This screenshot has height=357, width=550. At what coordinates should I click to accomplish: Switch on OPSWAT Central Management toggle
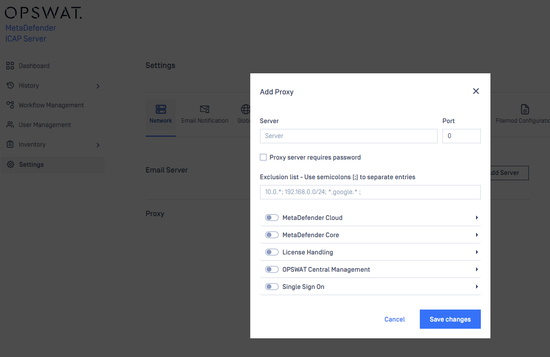tap(271, 269)
